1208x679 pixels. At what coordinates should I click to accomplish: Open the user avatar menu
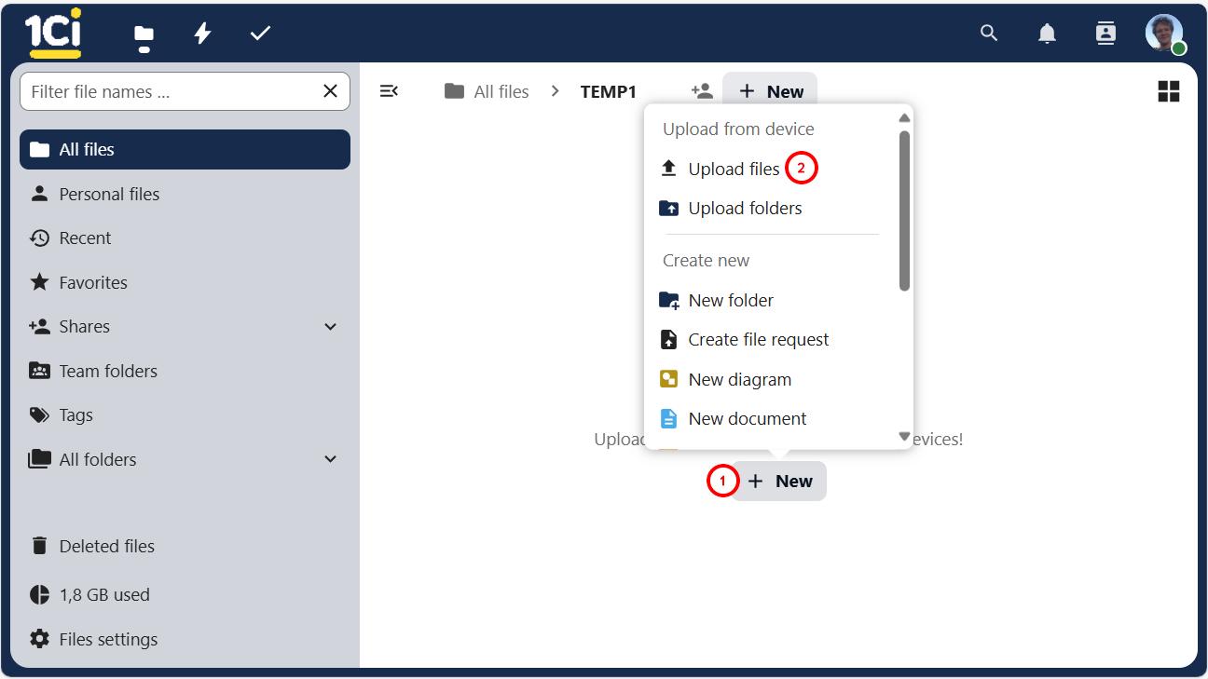click(x=1163, y=34)
